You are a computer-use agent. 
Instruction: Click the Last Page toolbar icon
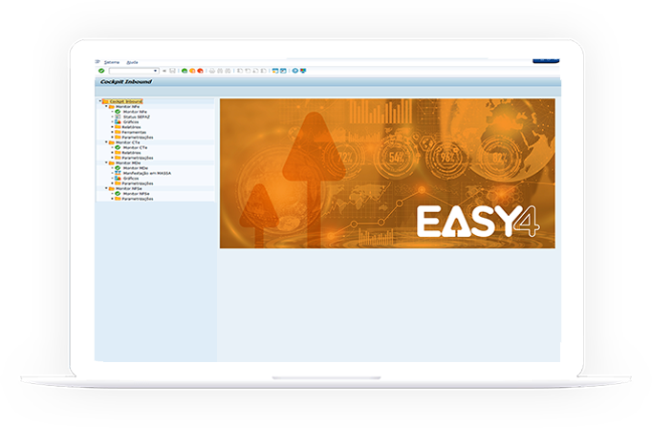point(264,71)
